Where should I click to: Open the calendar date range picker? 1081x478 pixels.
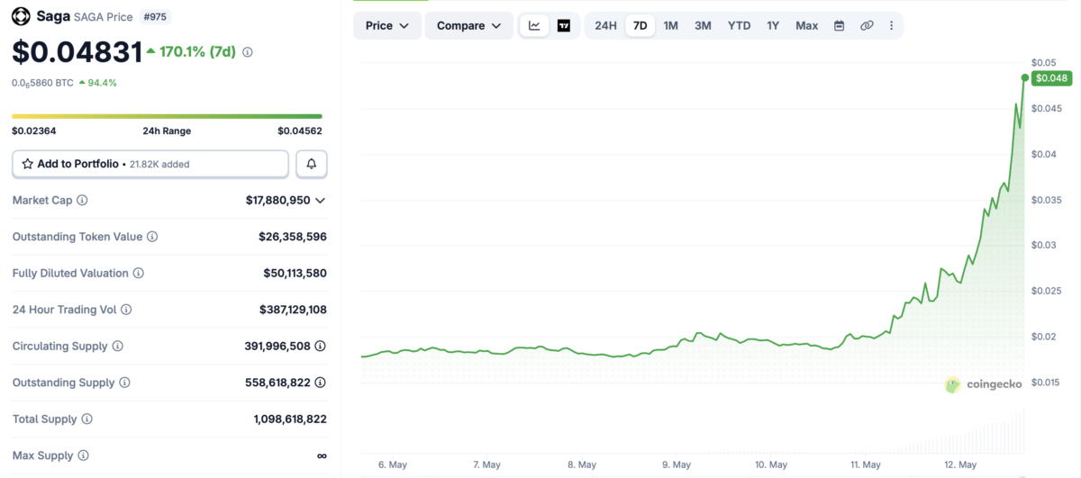click(x=839, y=25)
